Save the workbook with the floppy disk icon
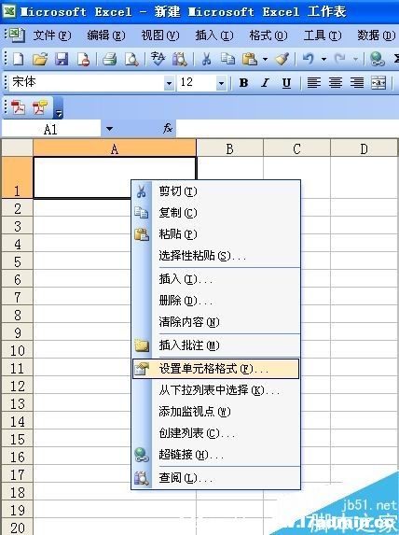 tap(62, 60)
